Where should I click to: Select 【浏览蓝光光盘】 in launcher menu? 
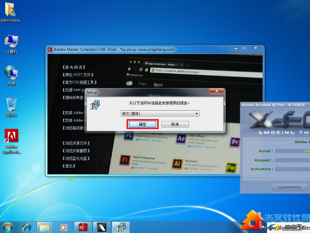tap(76, 158)
